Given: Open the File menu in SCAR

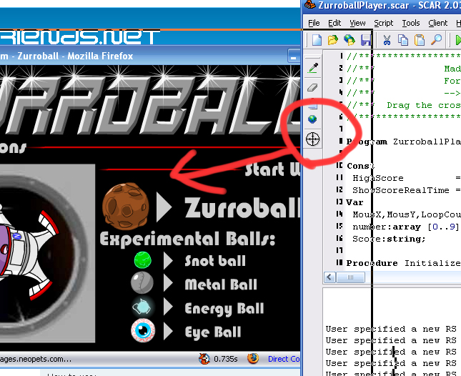Looking at the screenshot, I should [314, 23].
